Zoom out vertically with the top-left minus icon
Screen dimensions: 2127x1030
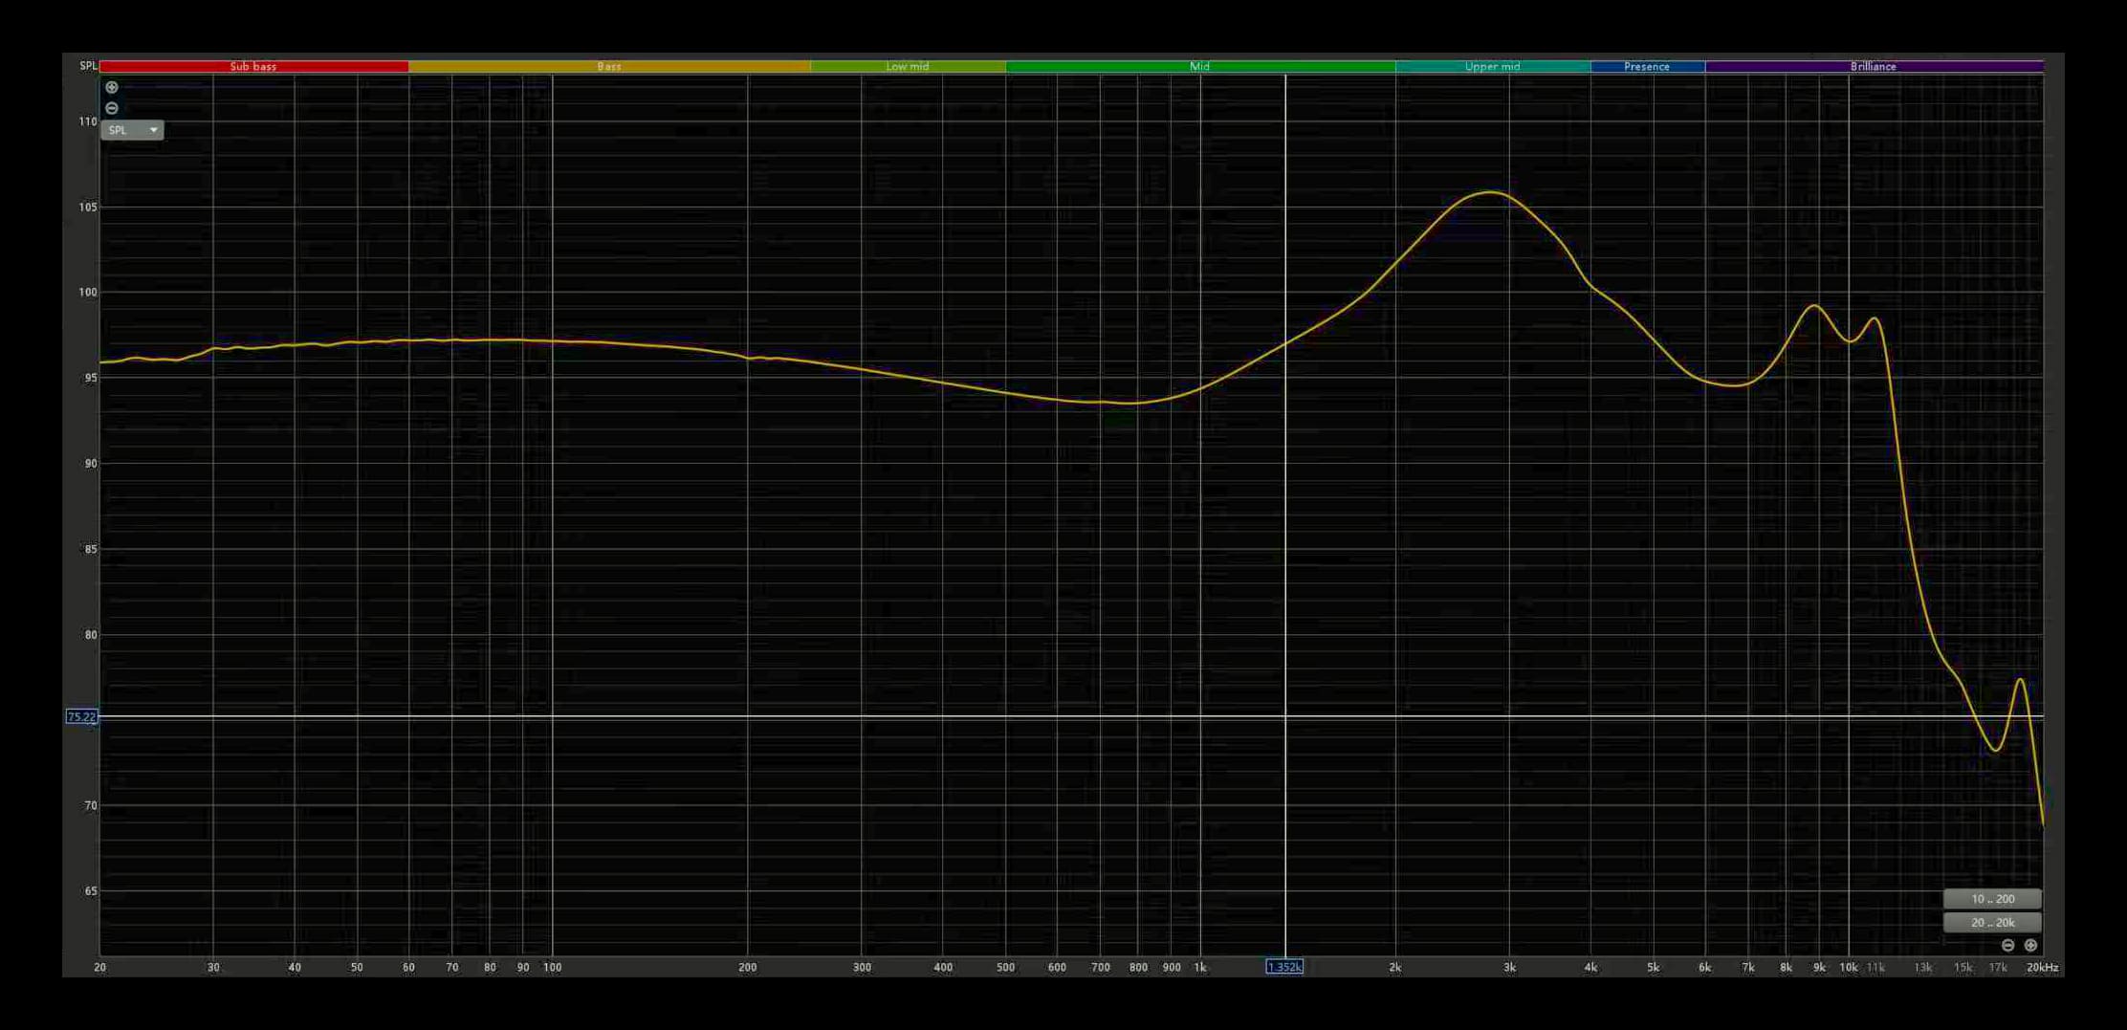click(112, 108)
